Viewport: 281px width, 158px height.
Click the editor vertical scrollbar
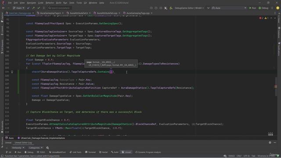click(276, 86)
